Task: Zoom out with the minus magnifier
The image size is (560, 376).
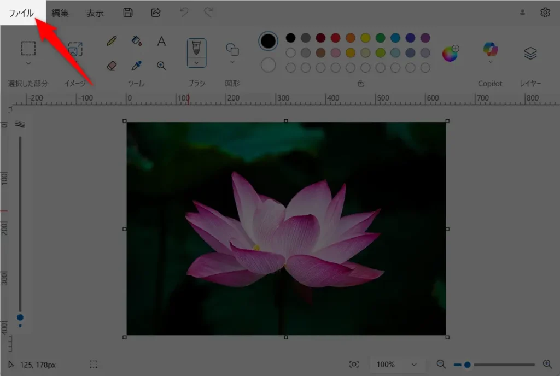Action: click(x=441, y=364)
